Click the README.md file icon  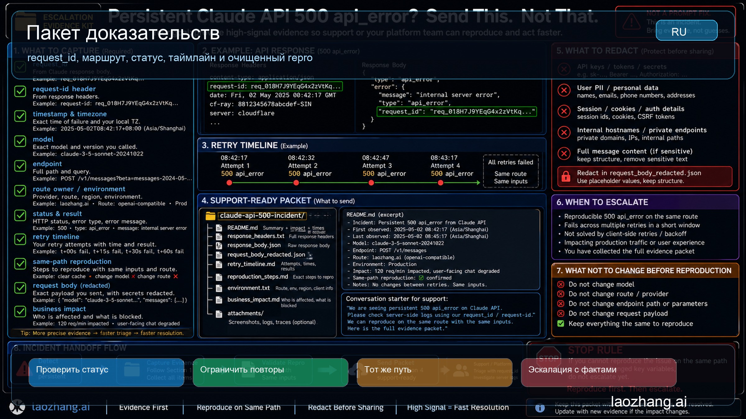point(219,228)
